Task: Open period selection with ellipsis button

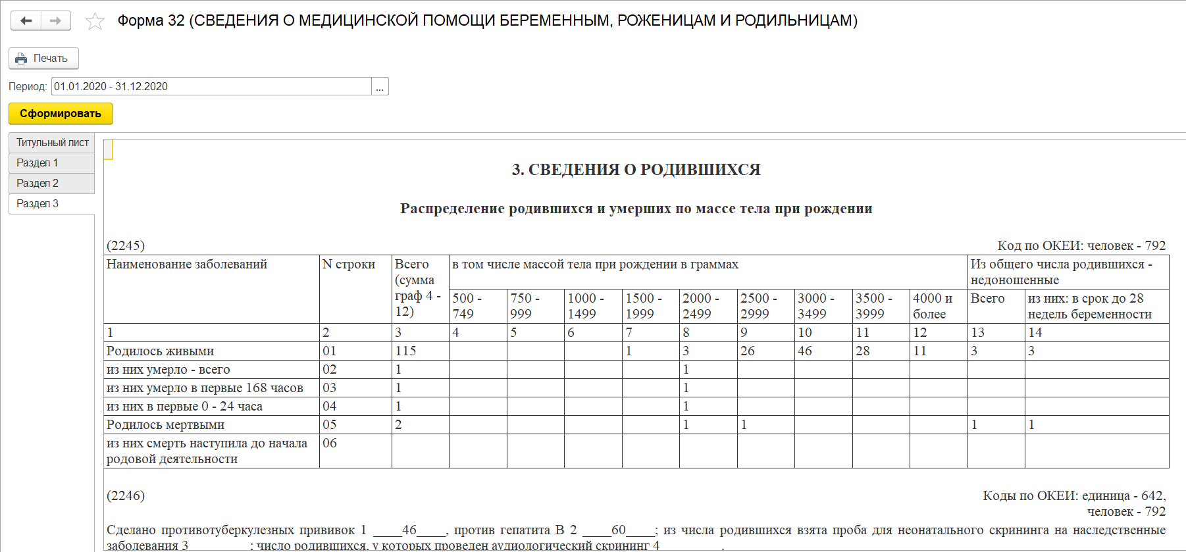Action: click(380, 87)
